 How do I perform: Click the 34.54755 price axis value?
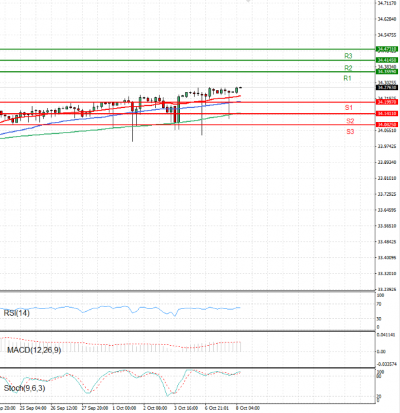[x=387, y=35]
